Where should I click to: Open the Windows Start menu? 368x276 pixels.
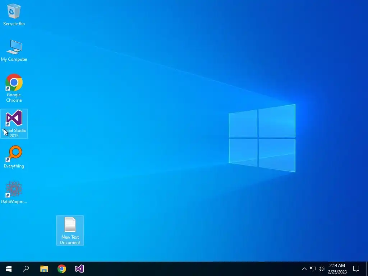tap(9, 269)
